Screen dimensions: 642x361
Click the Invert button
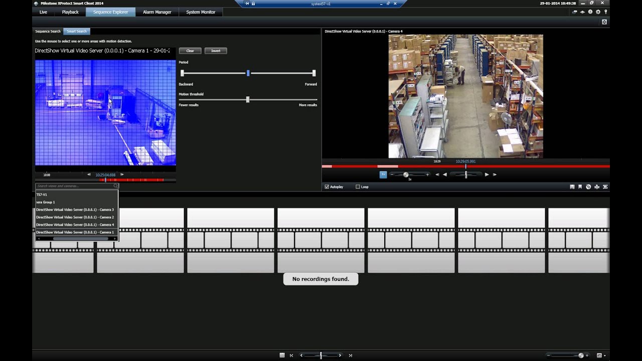216,51
